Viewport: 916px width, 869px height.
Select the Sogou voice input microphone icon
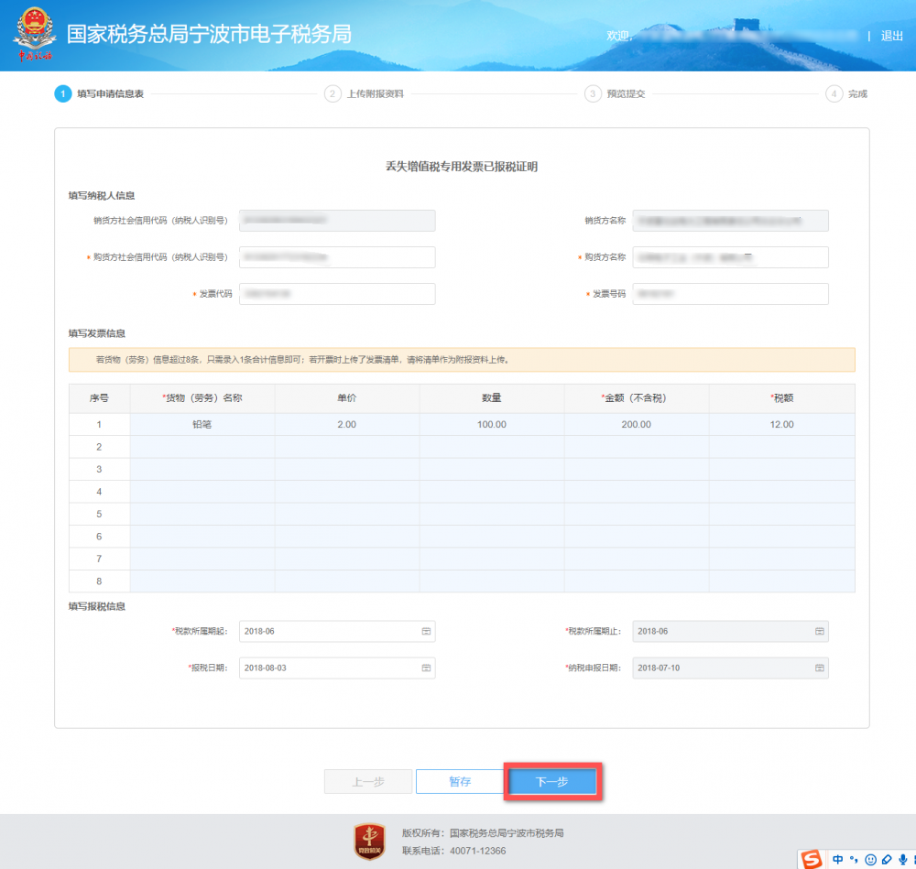point(903,859)
